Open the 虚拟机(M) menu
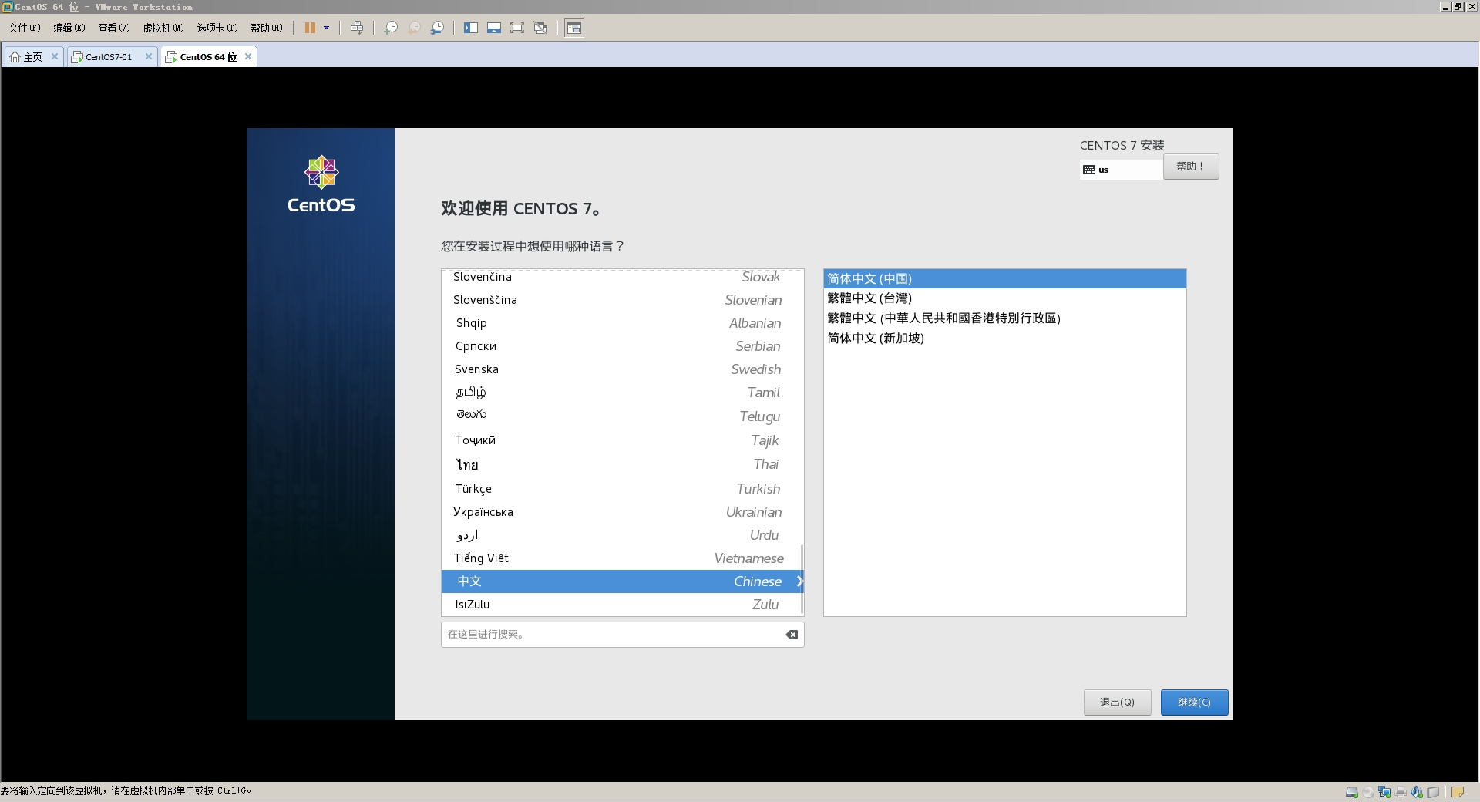 pos(163,28)
